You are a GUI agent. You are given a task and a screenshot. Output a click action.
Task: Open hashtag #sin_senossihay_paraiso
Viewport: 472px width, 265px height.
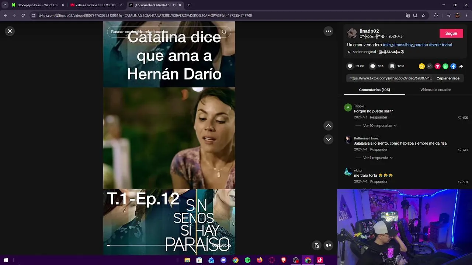coord(405,45)
